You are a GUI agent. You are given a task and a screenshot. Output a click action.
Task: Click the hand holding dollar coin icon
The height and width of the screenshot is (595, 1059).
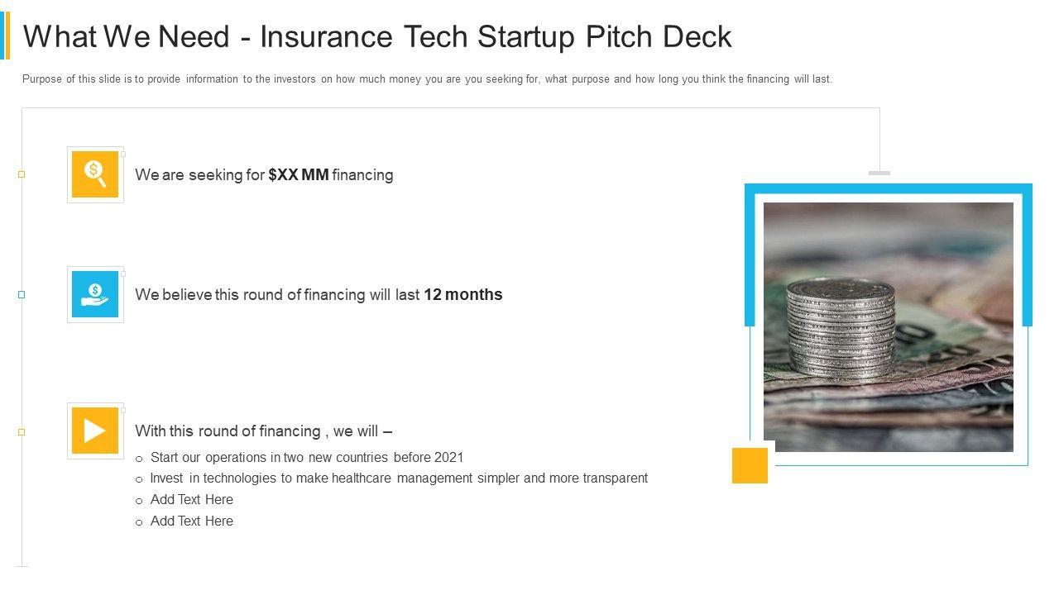click(x=95, y=294)
